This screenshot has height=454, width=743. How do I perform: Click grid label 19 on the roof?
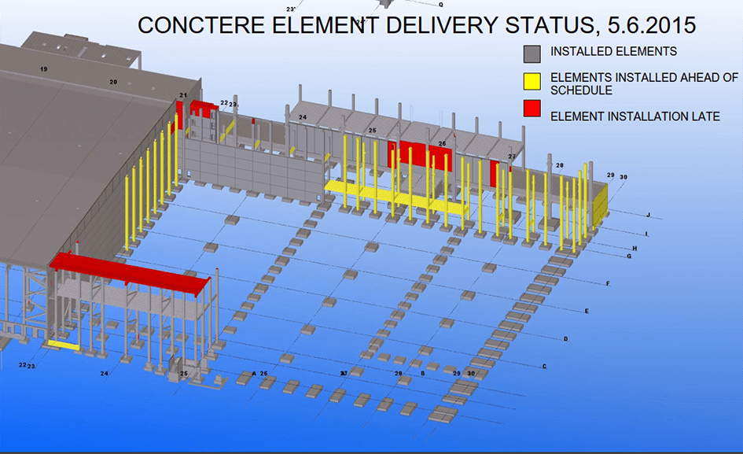click(43, 69)
